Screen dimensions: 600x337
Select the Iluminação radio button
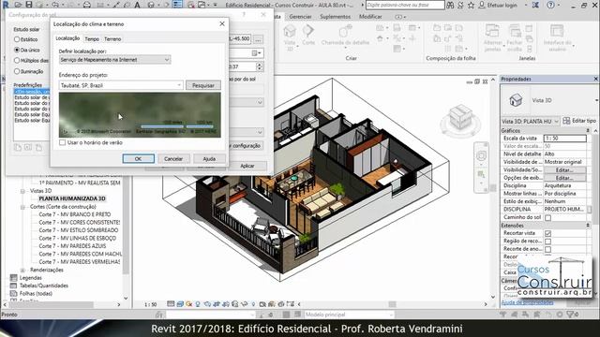(x=17, y=71)
